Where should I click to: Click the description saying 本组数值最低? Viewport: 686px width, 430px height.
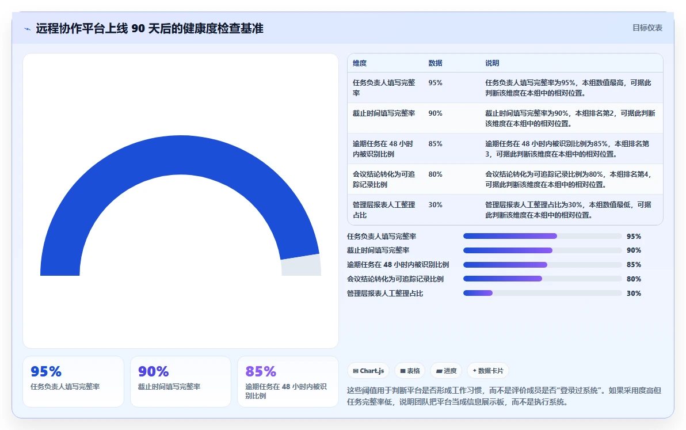pyautogui.click(x=569, y=210)
